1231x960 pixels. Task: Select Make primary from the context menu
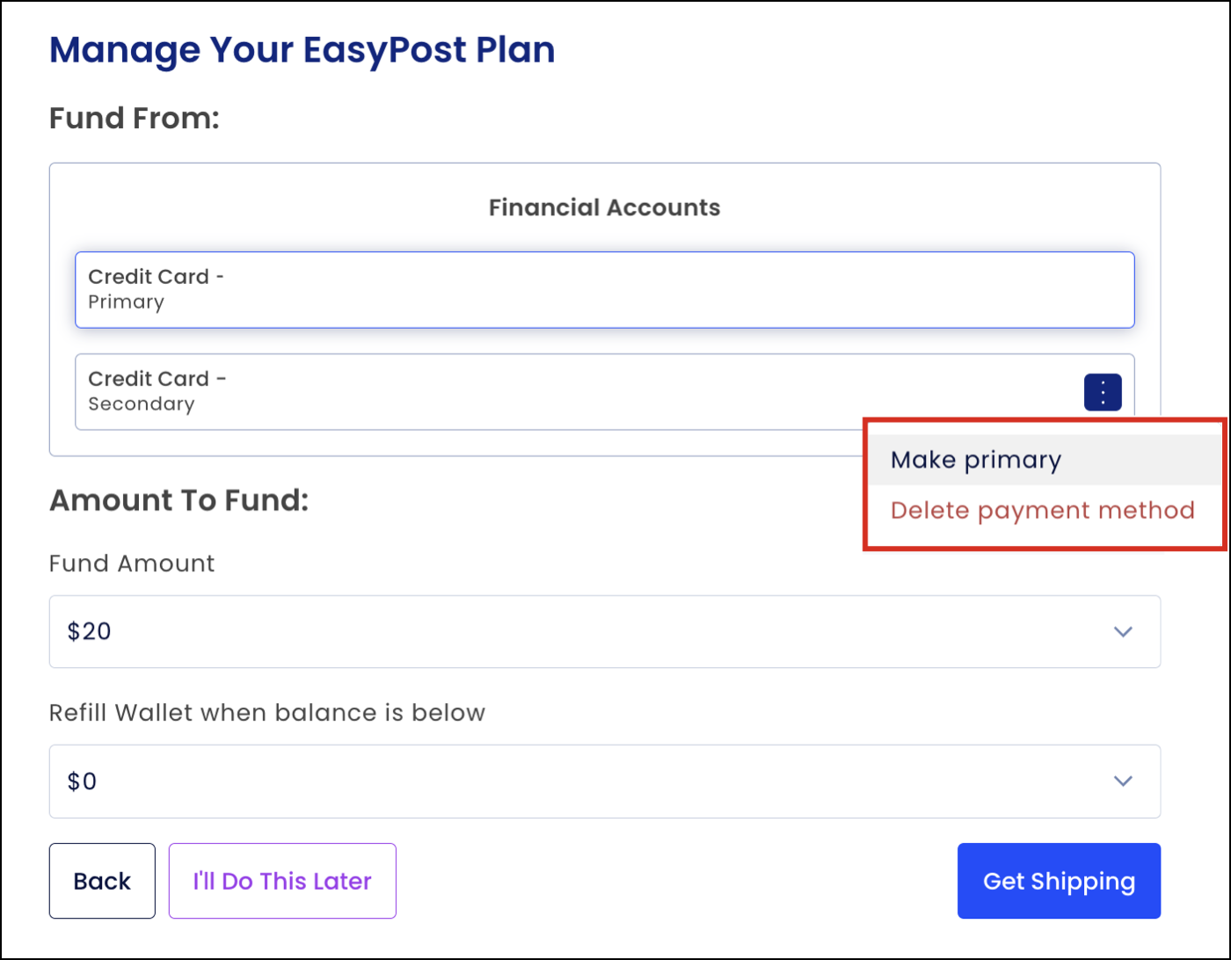pos(976,459)
